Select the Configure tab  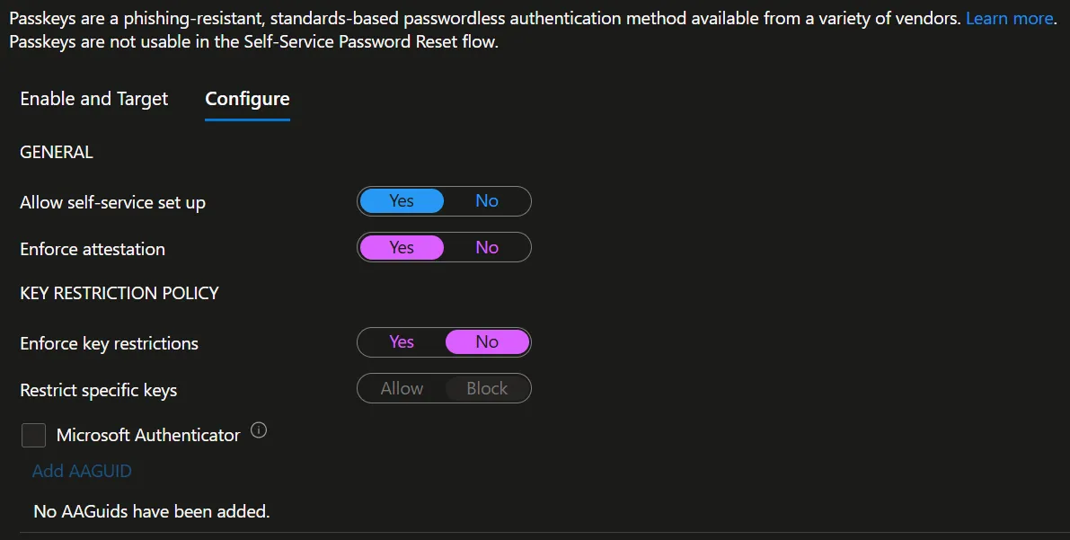coord(247,99)
